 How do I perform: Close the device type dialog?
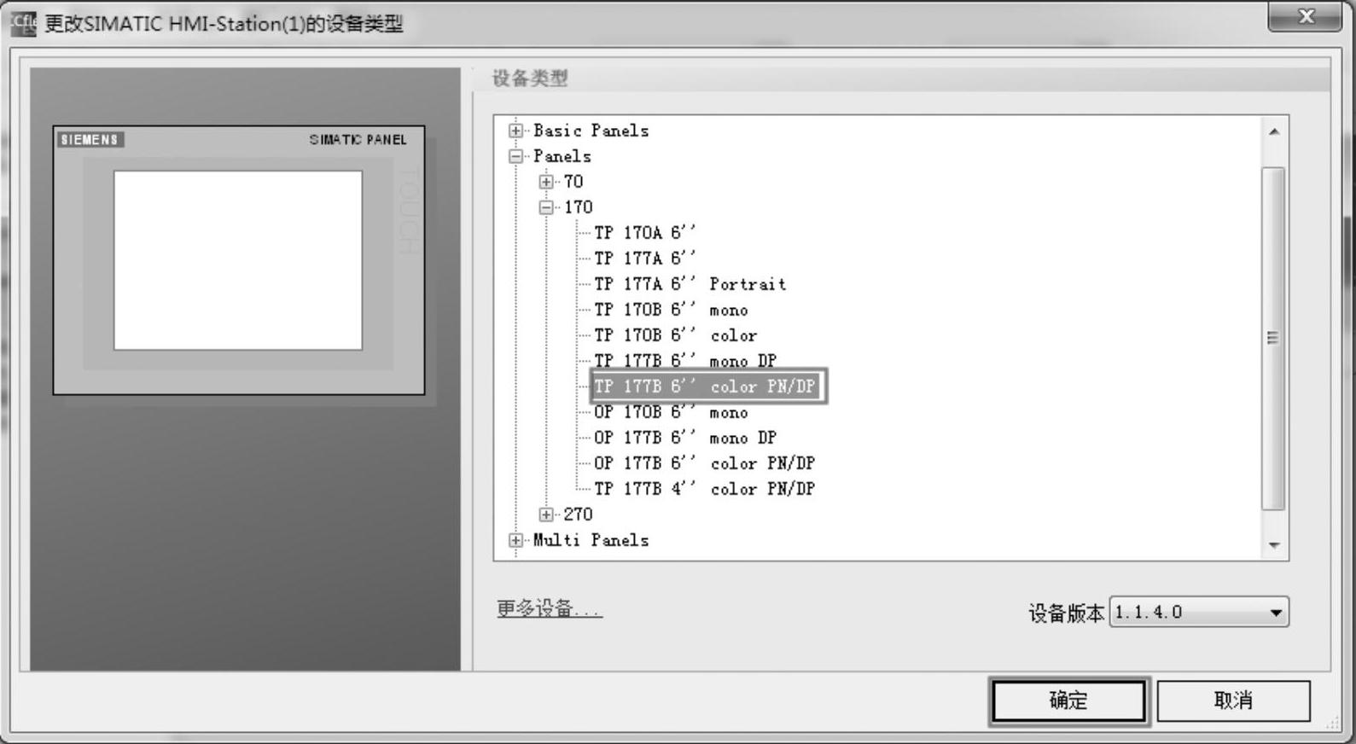coord(1305,17)
